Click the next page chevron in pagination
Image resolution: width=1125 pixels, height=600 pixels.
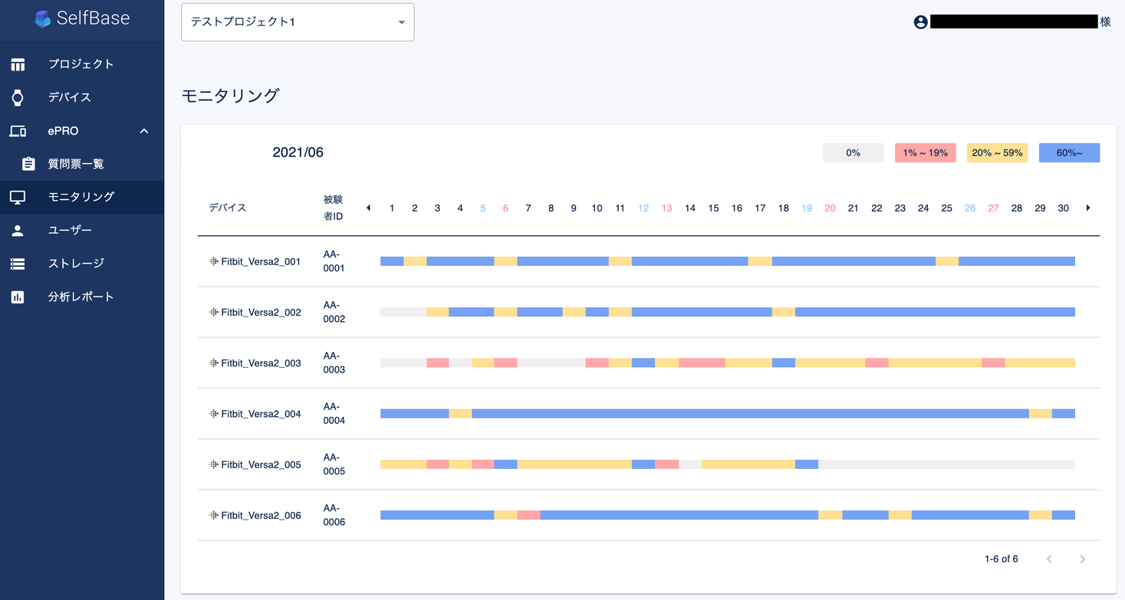tap(1082, 559)
